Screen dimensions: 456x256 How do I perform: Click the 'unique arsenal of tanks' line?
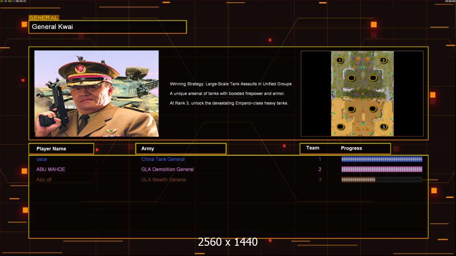pyautogui.click(x=227, y=93)
